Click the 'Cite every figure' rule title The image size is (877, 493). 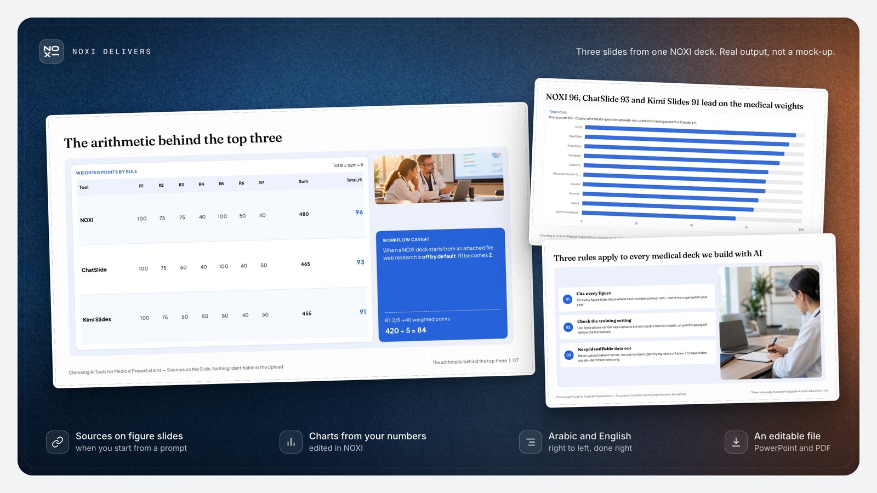click(594, 294)
